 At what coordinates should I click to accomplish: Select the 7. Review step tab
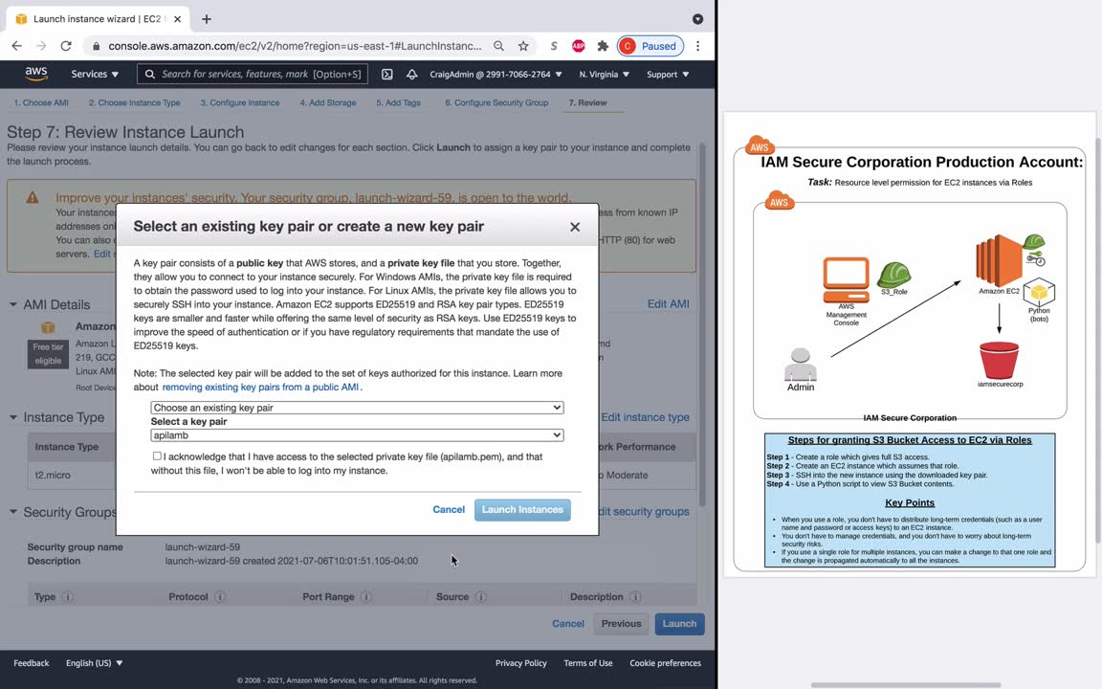click(x=587, y=102)
